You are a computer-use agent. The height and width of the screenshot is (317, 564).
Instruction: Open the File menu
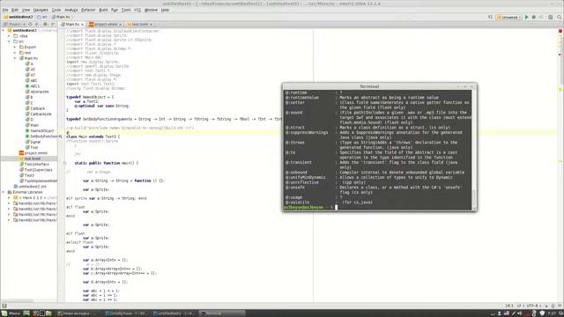point(5,10)
